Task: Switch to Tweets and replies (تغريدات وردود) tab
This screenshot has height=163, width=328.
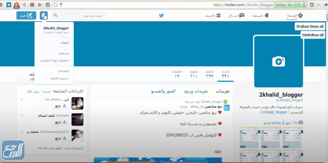Action: click(x=195, y=91)
